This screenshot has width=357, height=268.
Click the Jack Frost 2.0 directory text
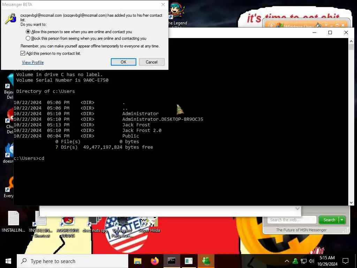click(x=142, y=131)
